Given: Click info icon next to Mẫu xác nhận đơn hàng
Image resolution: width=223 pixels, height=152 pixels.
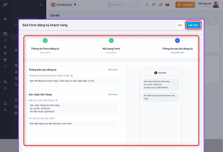Looking at the screenshot, I should [56, 100].
